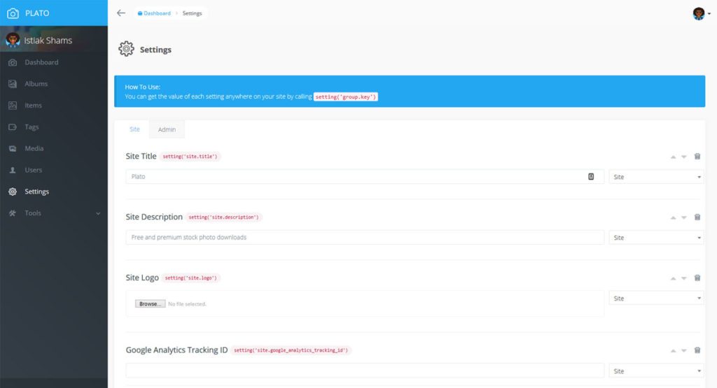717x388 pixels.
Task: Click the PLATO camera logo icon
Action: click(x=13, y=13)
